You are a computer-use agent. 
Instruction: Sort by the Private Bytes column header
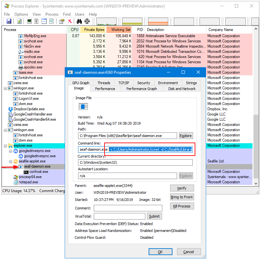pyautogui.click(x=93, y=30)
